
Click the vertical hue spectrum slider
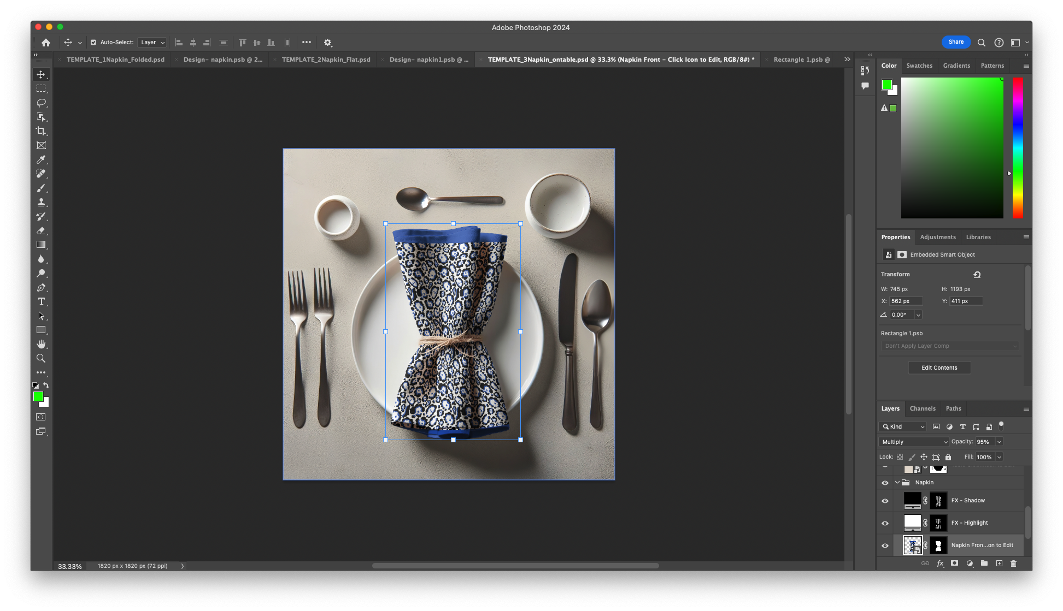pos(1017,147)
